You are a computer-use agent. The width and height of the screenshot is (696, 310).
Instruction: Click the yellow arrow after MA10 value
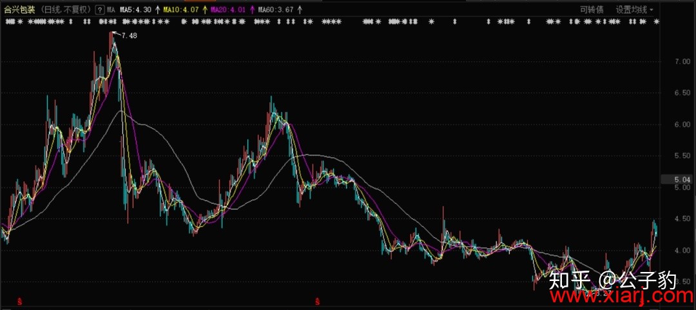click(205, 10)
